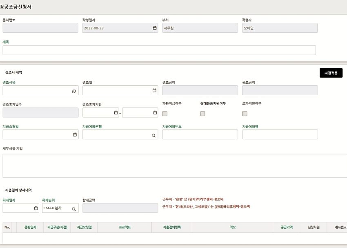Open the 경조일 calendar picker icon
Viewport: 347px width, 248px height.
coord(154,90)
